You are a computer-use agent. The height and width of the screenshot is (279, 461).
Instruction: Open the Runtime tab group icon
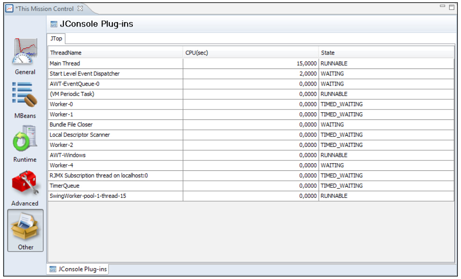click(25, 139)
